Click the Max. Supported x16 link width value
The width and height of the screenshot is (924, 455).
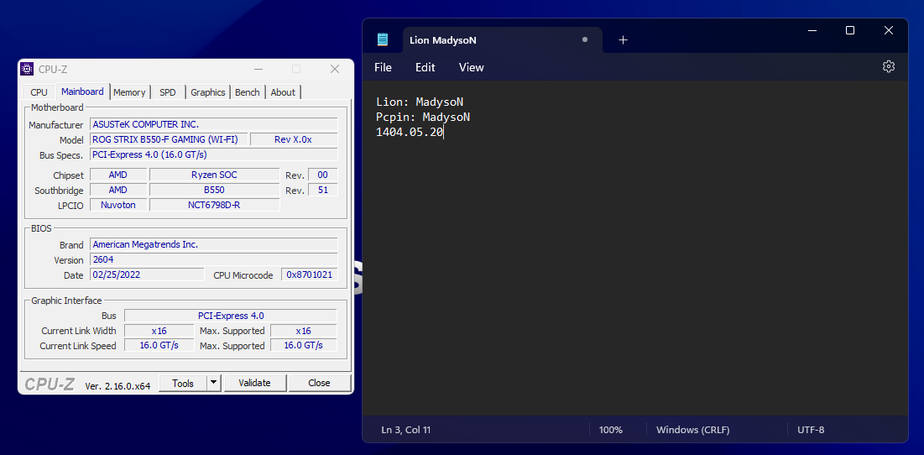[304, 331]
